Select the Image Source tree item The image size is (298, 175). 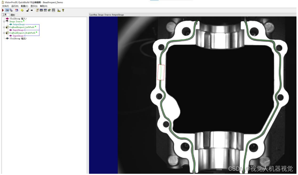pyautogui.click(x=16, y=21)
